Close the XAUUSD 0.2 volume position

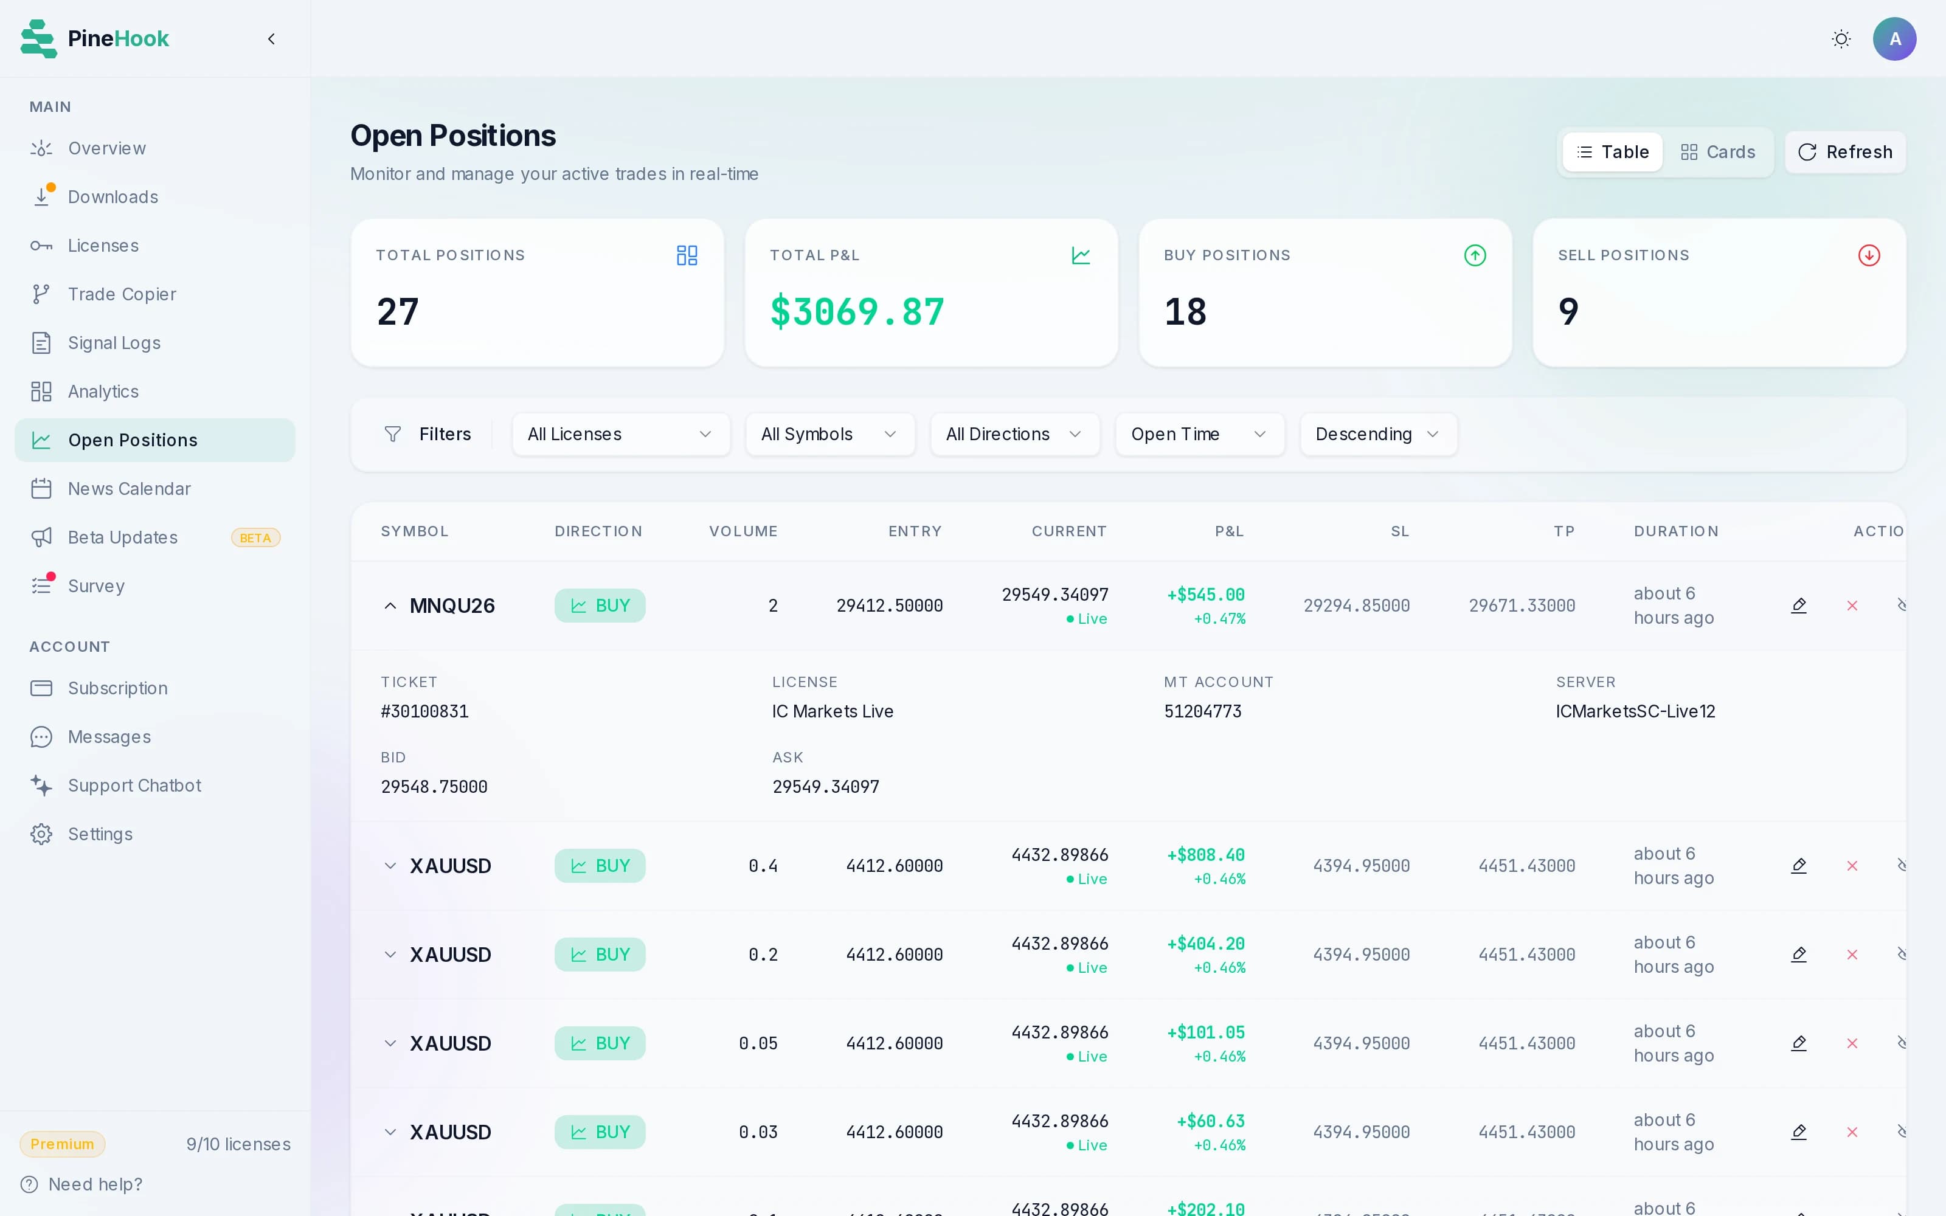(x=1852, y=955)
